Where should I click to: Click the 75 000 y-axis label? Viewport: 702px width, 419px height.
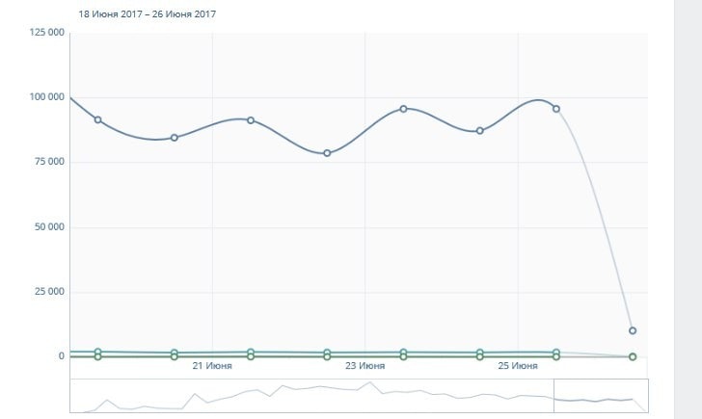(x=49, y=162)
